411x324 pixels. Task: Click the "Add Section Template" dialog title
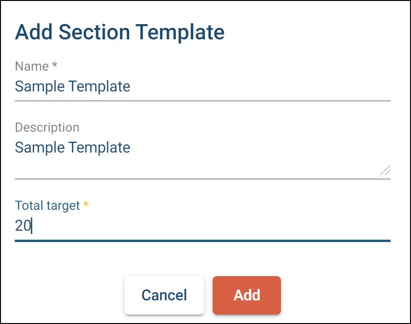(x=120, y=32)
